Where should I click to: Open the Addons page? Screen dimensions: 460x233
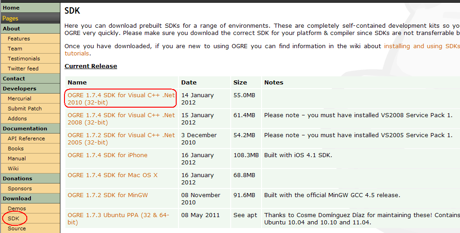(30, 118)
